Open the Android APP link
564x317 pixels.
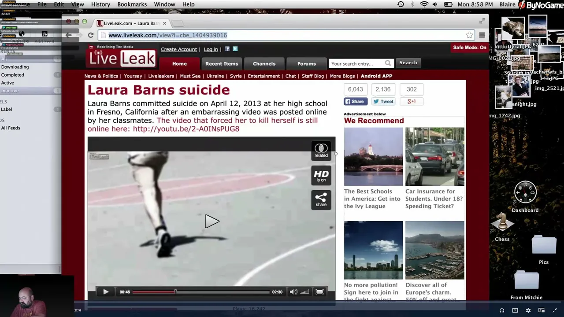tap(376, 76)
